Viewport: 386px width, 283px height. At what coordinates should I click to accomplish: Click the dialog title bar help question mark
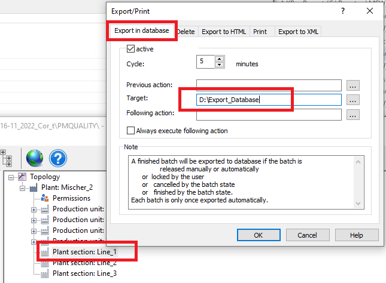[x=343, y=11]
